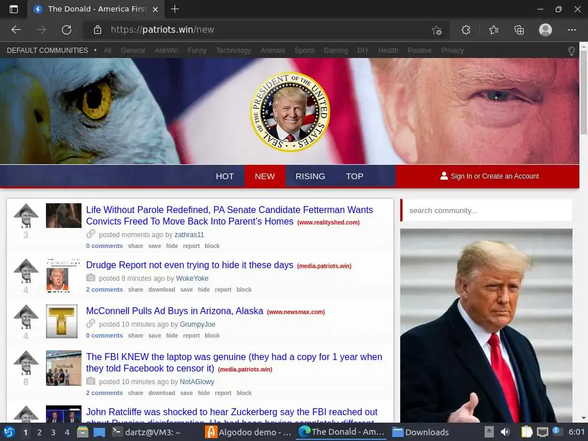Select the Funny community
Screen dimensions: 588x441
197,51
